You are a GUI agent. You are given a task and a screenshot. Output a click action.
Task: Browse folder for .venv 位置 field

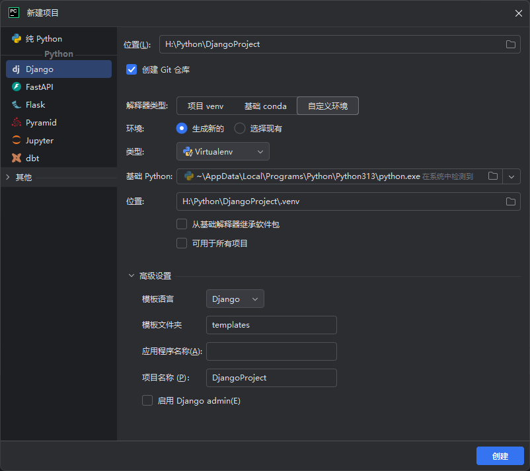(510, 201)
